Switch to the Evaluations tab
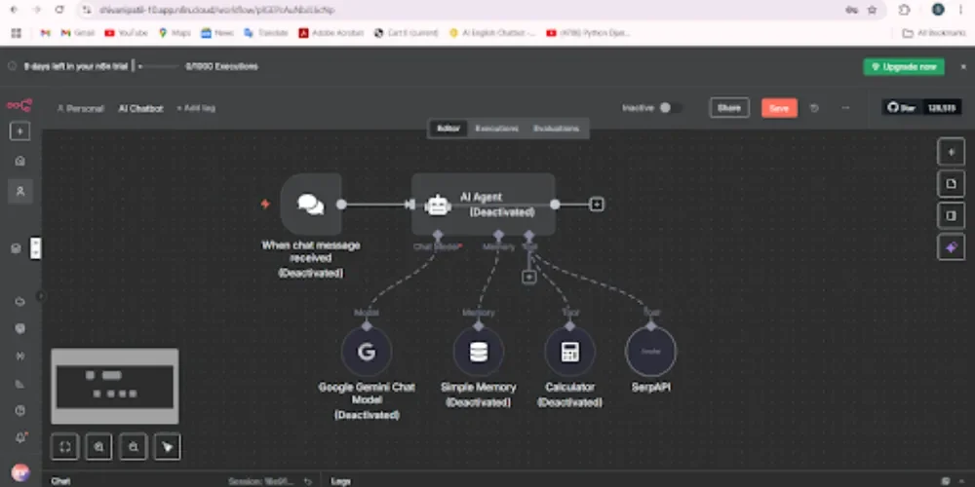Screen dimensions: 975x487 click(x=556, y=129)
